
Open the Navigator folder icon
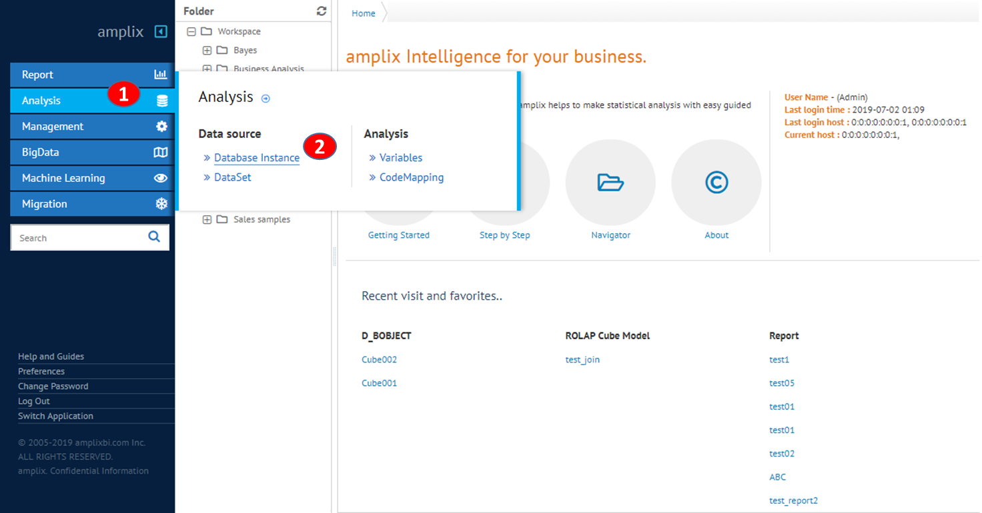tap(610, 183)
